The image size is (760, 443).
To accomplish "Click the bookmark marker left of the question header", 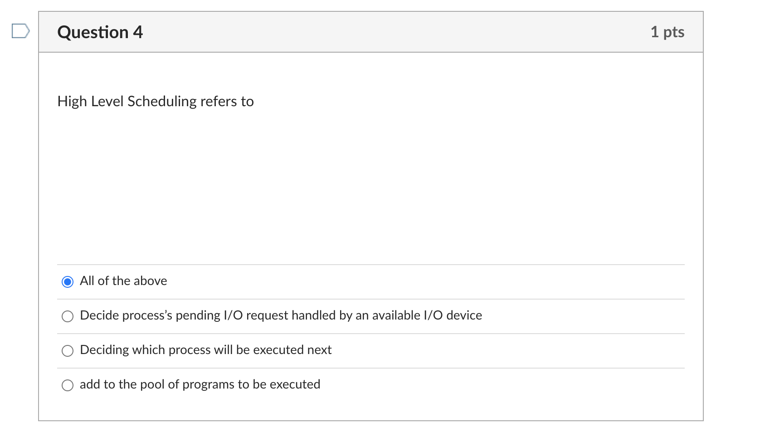I will (21, 31).
